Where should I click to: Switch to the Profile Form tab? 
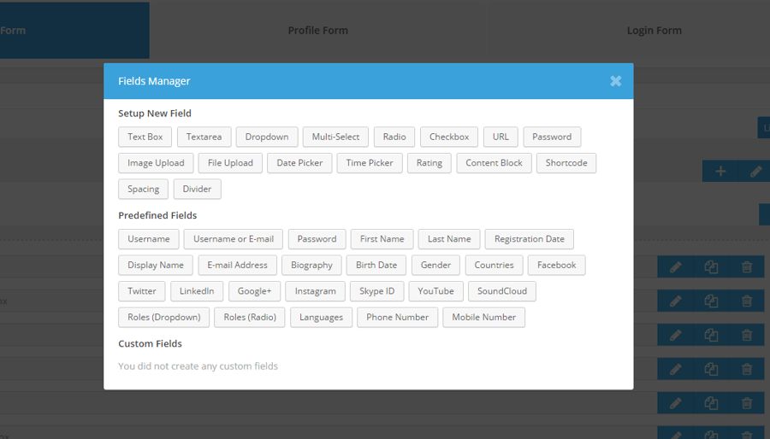[317, 31]
